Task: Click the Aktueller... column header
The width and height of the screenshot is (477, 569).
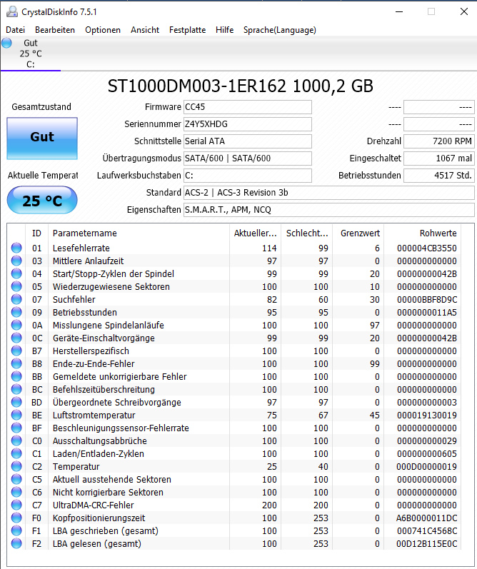Action: [x=256, y=233]
